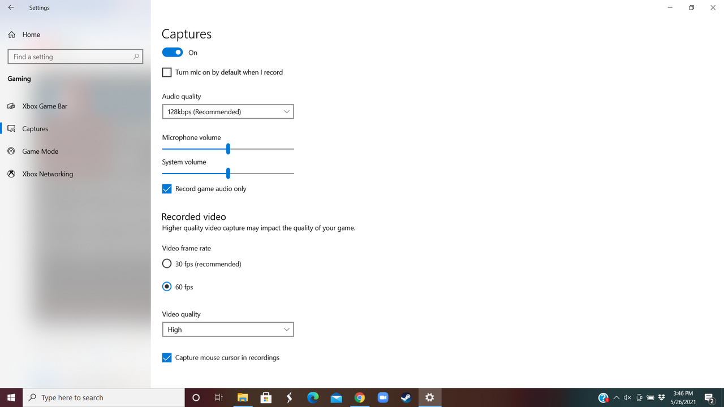Click the muted volume icon in the tray
This screenshot has height=407, width=724.
click(x=627, y=398)
